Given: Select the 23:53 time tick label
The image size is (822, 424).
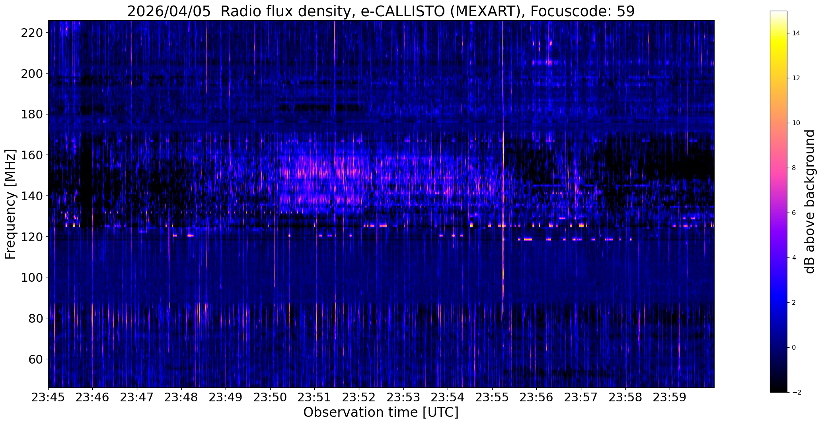Looking at the screenshot, I should 403,397.
